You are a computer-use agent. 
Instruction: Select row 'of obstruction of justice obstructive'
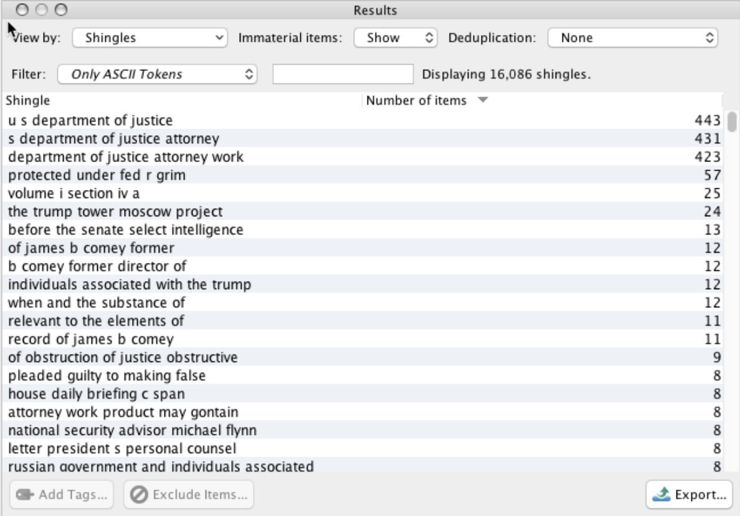pos(363,357)
